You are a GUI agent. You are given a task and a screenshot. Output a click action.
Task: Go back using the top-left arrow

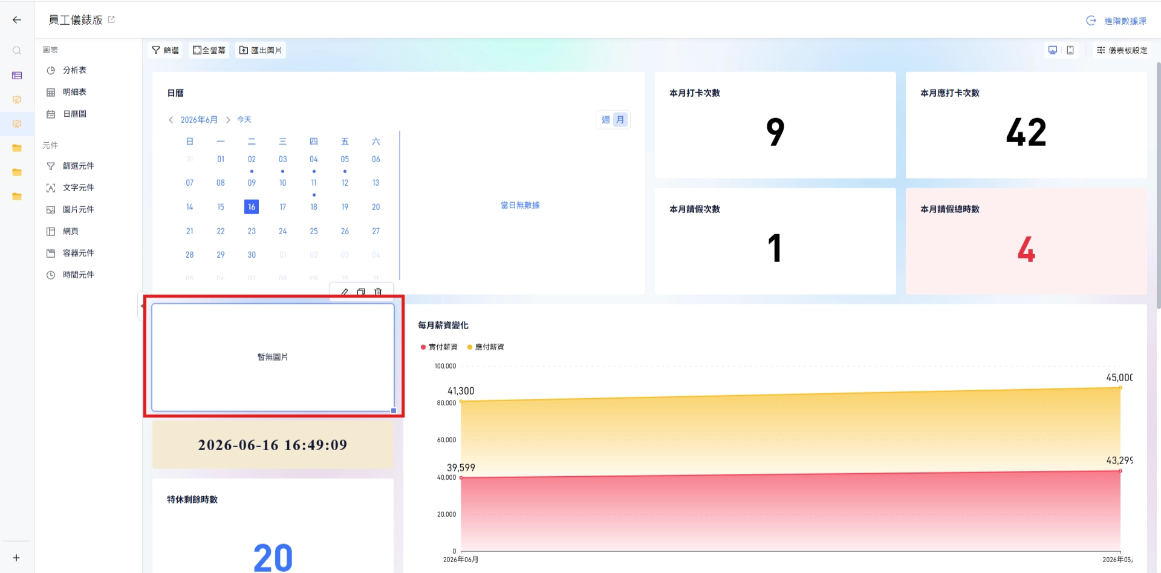coord(17,20)
